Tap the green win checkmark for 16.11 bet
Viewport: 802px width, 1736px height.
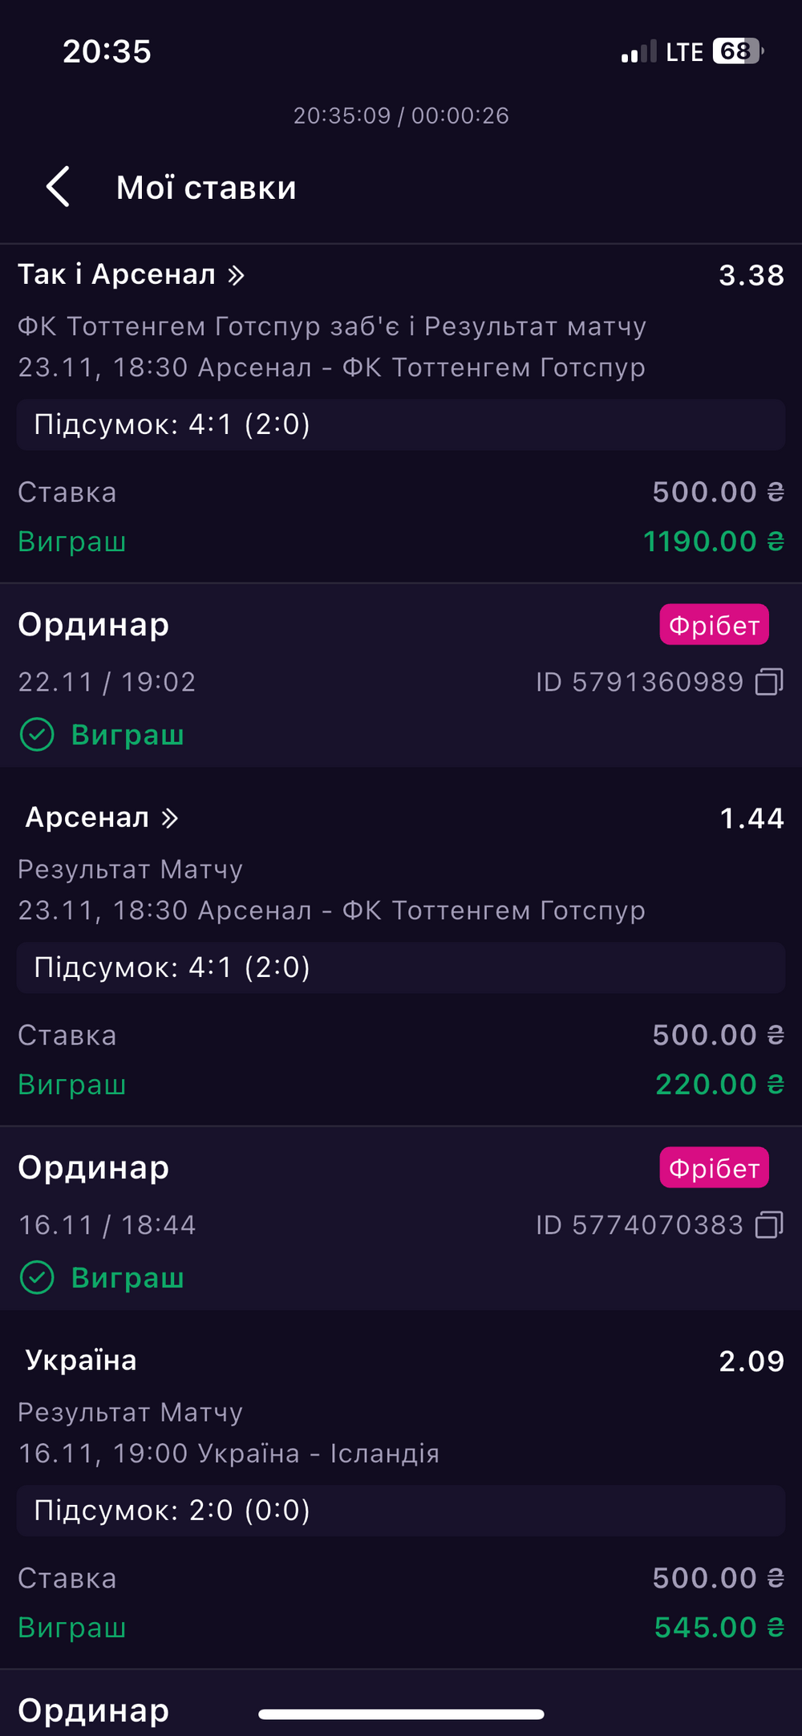tap(37, 1277)
